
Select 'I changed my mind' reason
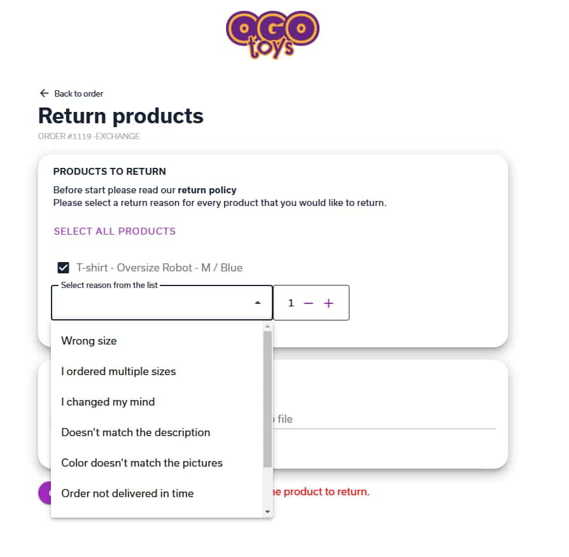point(108,402)
